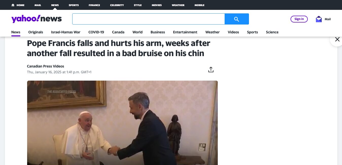Click Canadian Press Videos author link
Screen dimensions: 342x165
click(x=45, y=66)
